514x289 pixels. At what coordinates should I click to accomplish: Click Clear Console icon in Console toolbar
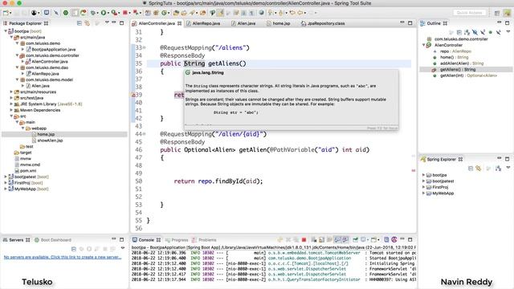coord(314,240)
